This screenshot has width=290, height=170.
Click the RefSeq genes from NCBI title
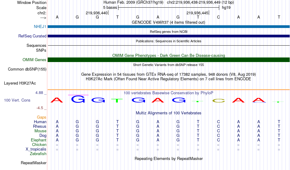(x=169, y=32)
